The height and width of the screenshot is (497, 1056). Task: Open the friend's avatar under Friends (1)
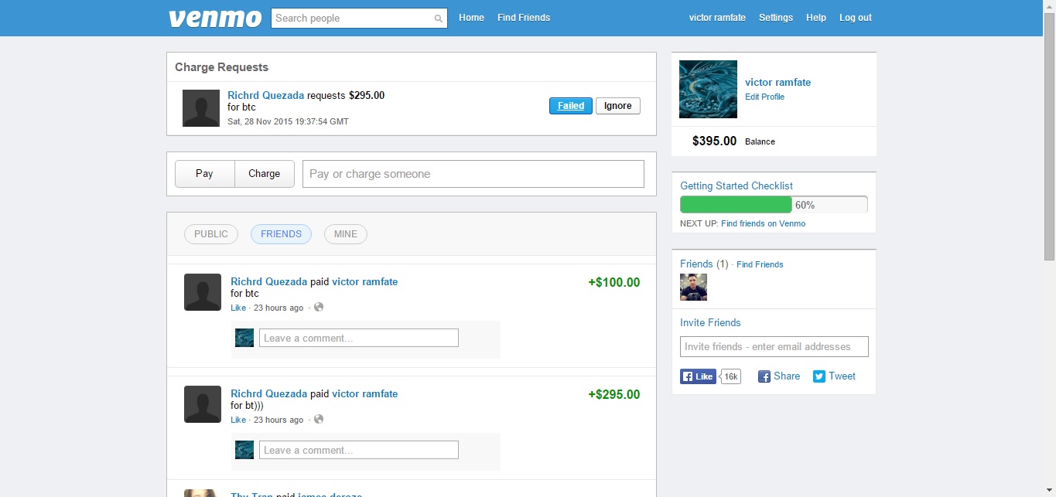[693, 287]
